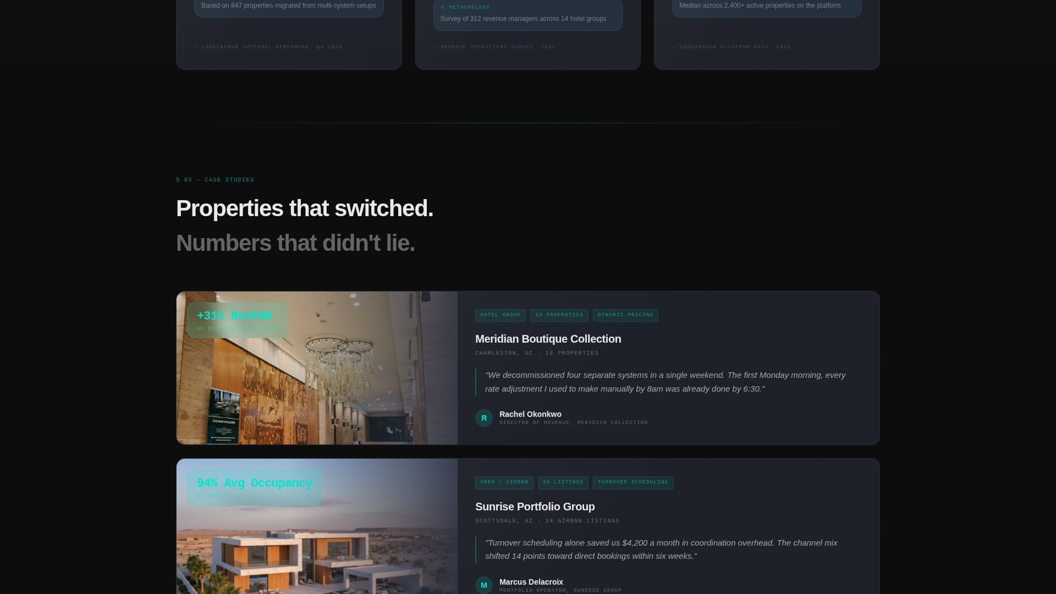Click the LODGINGHUB INTERNAL BENCHMARK citation
The image size is (1056, 594).
267,47
